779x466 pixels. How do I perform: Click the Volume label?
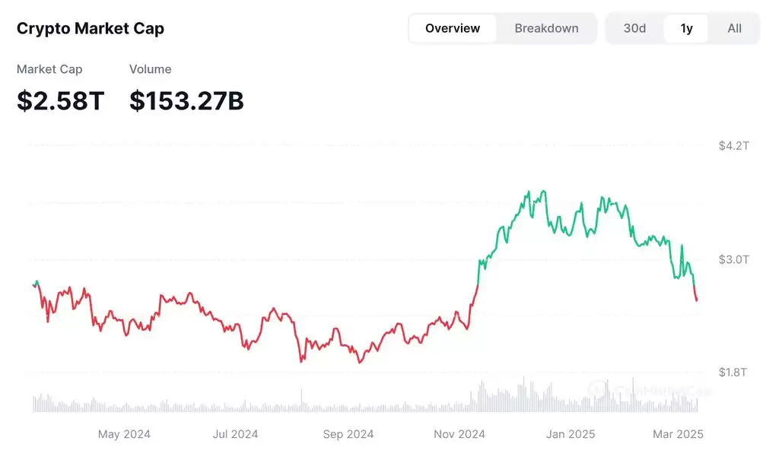(x=150, y=69)
